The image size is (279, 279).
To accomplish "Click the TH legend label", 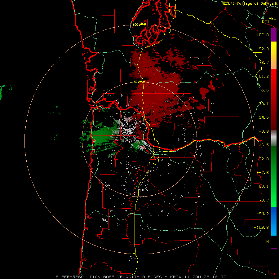I will point(266,241).
